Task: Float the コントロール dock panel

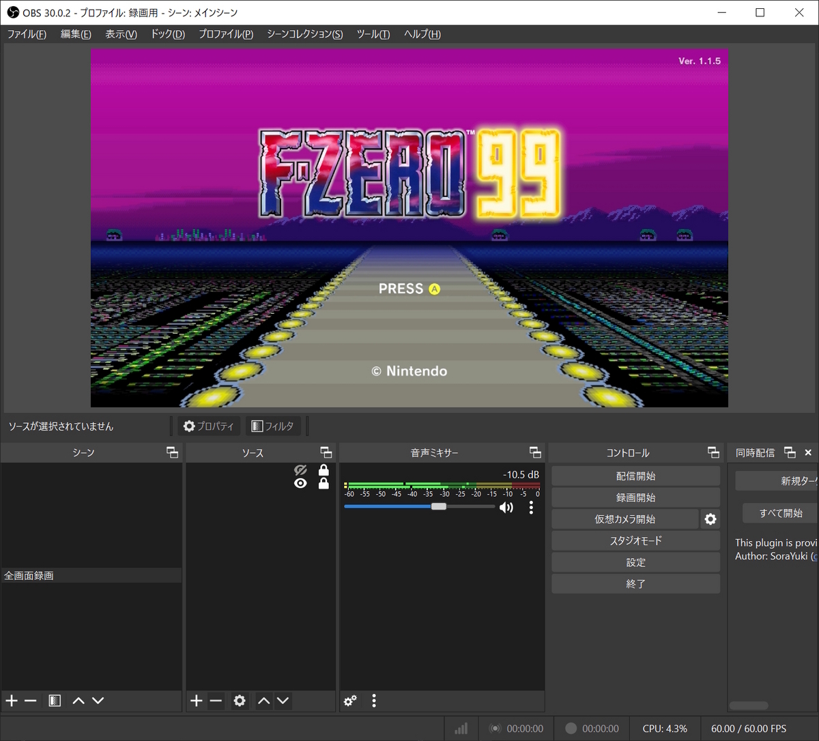Action: click(713, 452)
